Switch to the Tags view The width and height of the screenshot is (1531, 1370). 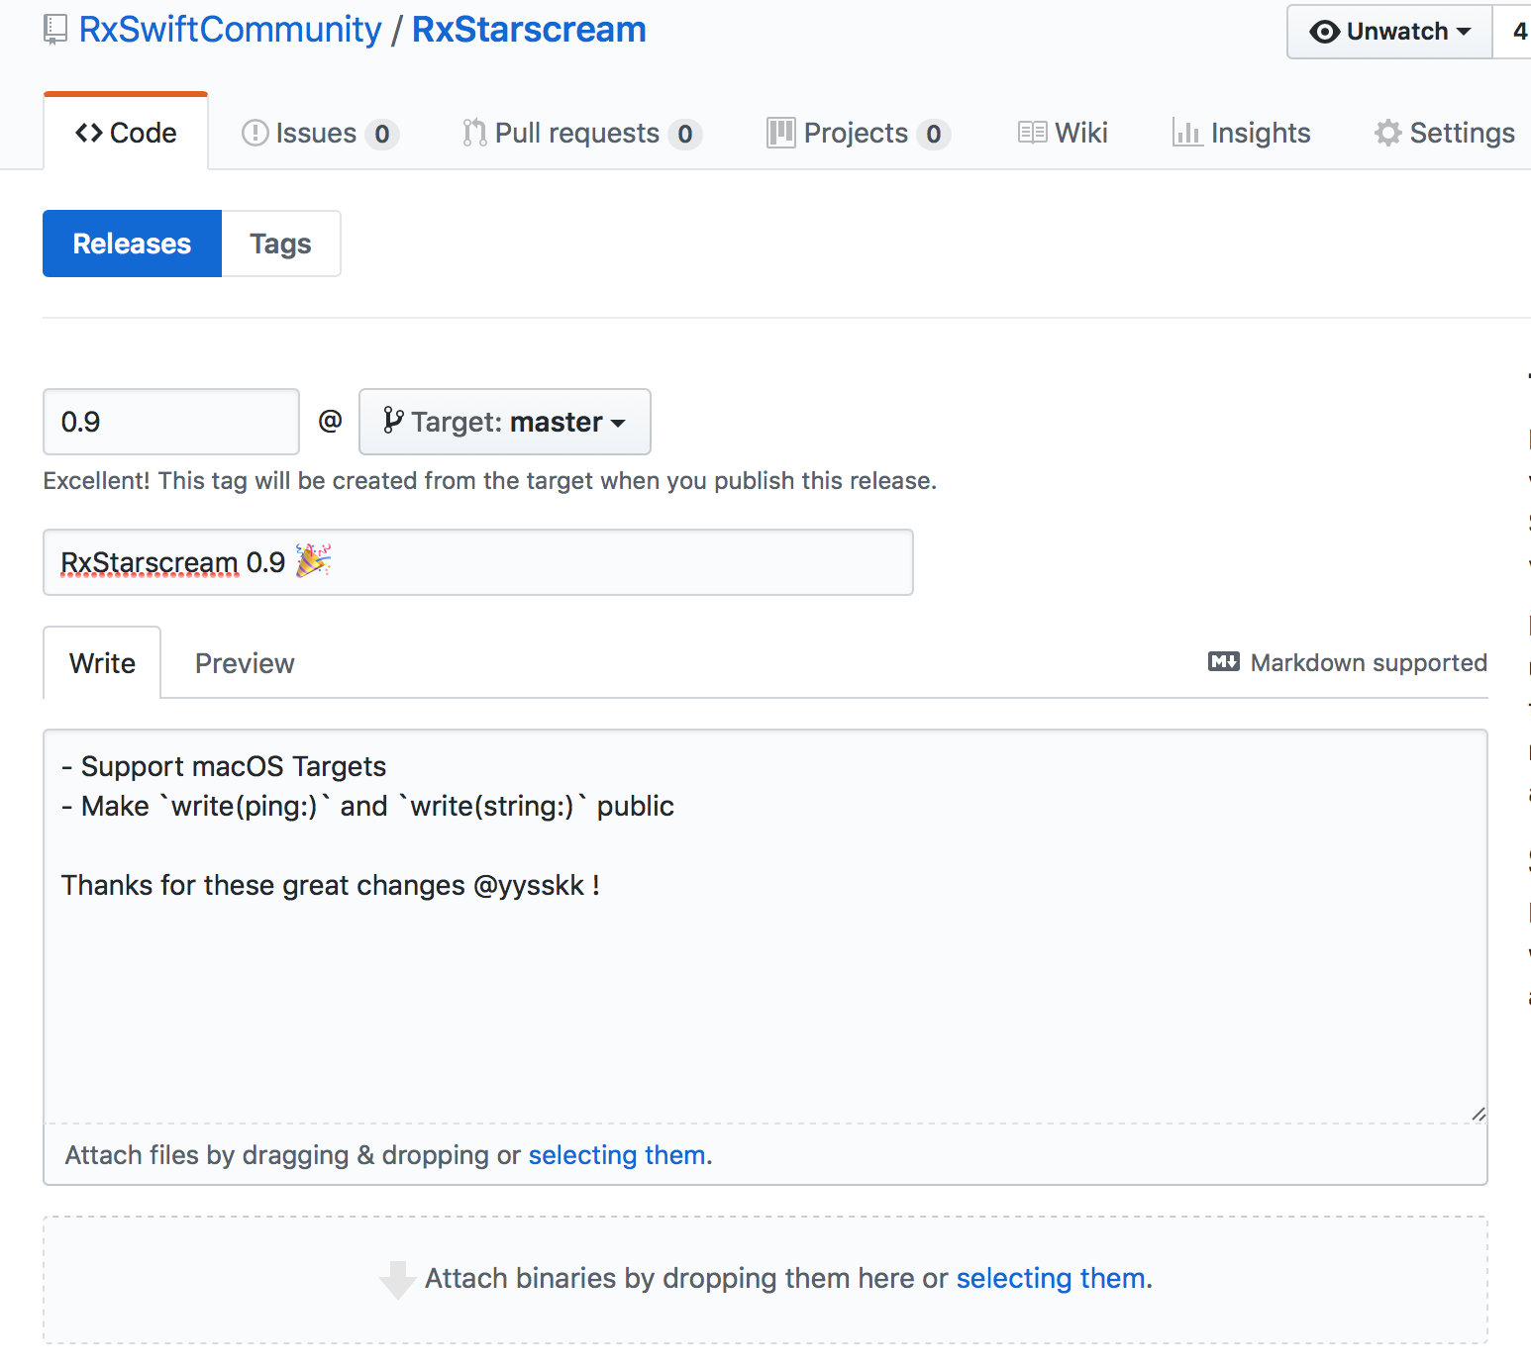pyautogui.click(x=281, y=244)
